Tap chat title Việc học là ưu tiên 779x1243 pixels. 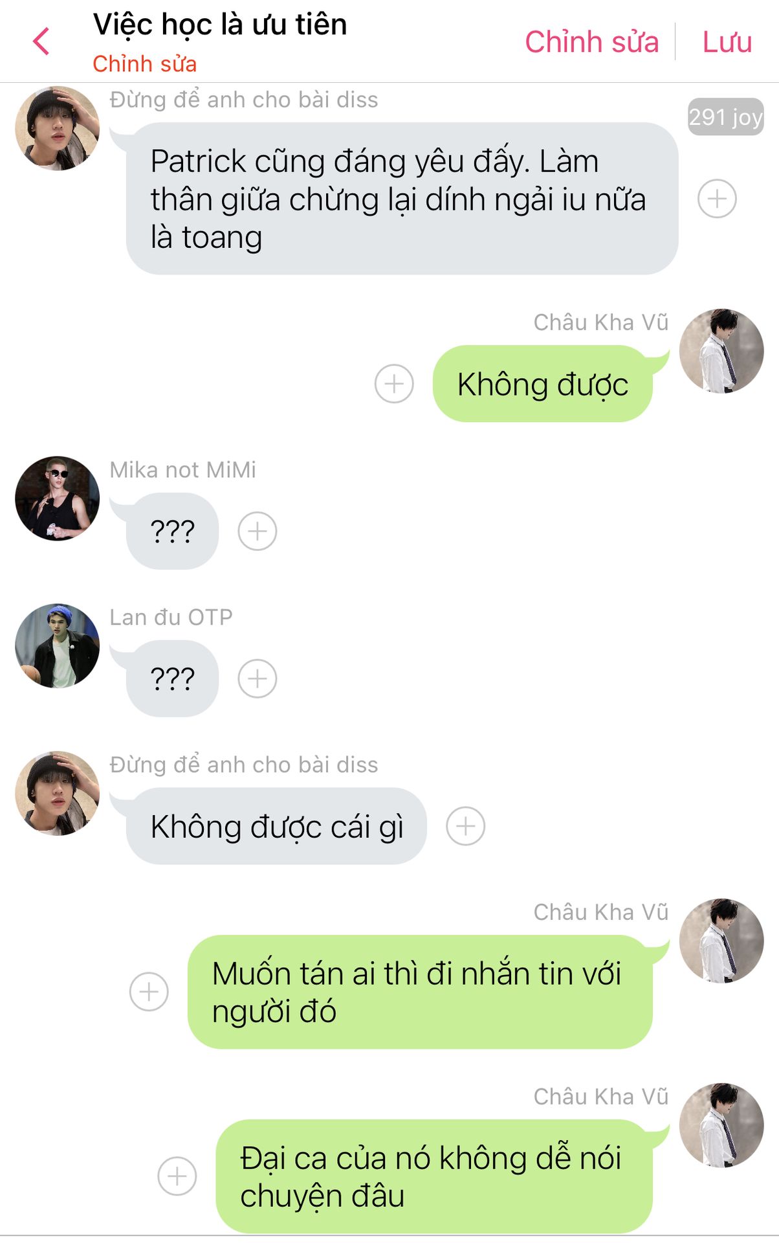click(220, 25)
